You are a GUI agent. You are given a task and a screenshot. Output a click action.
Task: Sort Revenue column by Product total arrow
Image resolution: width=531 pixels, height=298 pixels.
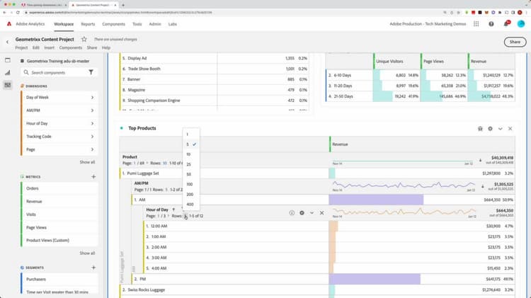click(x=480, y=160)
